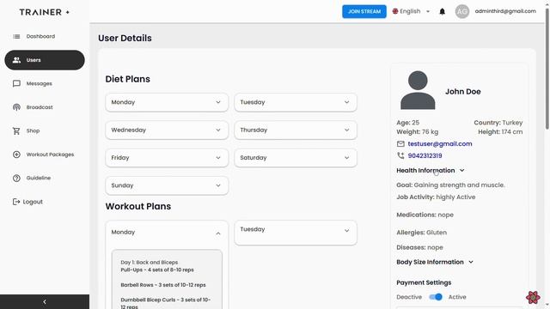The height and width of the screenshot is (309, 550).
Task: Click Logout in the sidebar
Action: (x=28, y=202)
